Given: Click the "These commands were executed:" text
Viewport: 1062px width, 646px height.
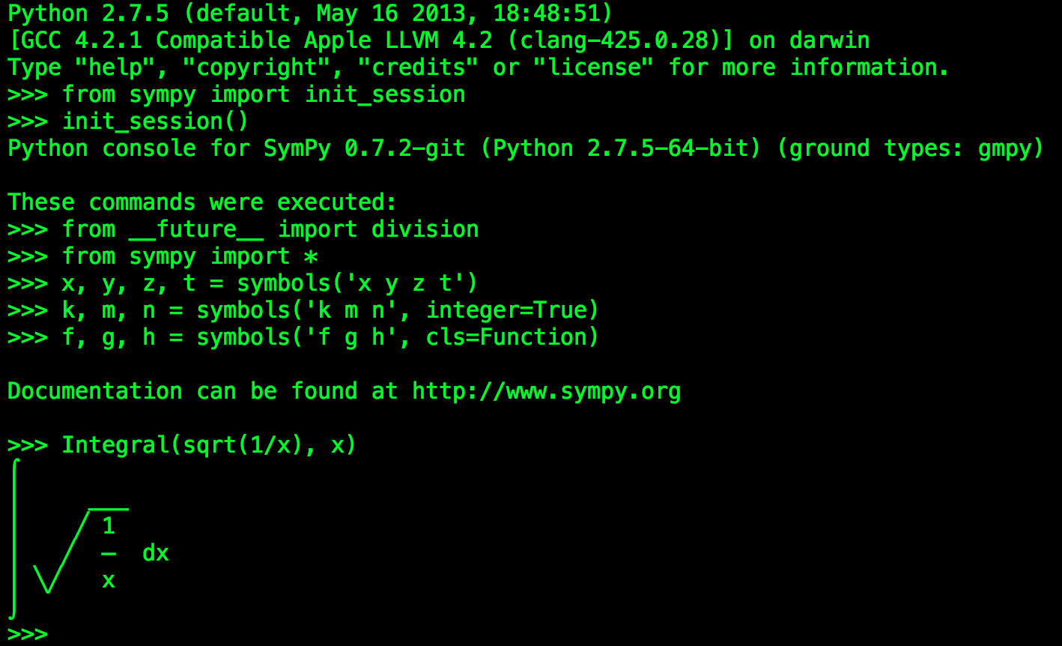Looking at the screenshot, I should tap(202, 202).
